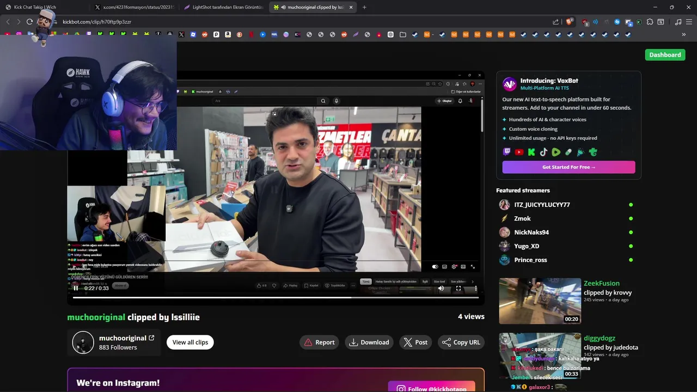Toggle the browser sidebar panel icon

point(661,22)
